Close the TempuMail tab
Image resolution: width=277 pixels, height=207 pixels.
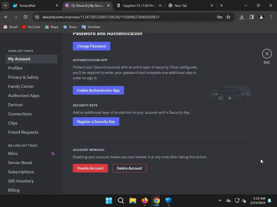57,5
